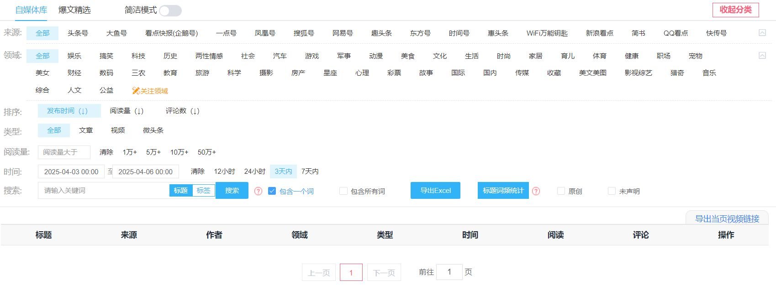This screenshot has width=776, height=301.
Task: Open the 爆文精选 tab
Action: (74, 10)
